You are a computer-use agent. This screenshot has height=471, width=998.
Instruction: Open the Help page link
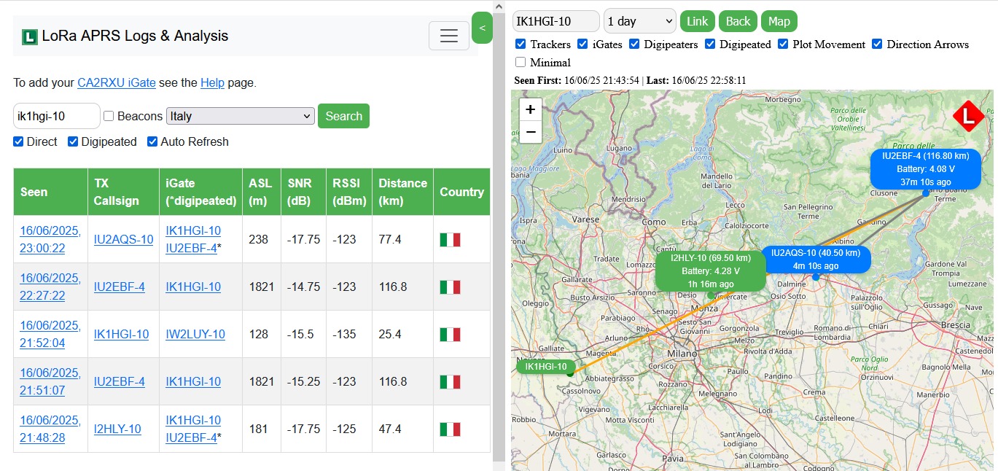click(x=212, y=83)
